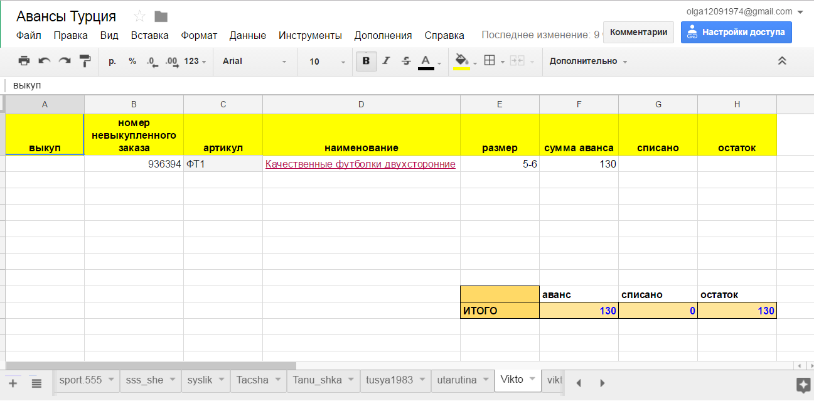The image size is (814, 401).
Task: Click the merge cells icon
Action: (x=517, y=61)
